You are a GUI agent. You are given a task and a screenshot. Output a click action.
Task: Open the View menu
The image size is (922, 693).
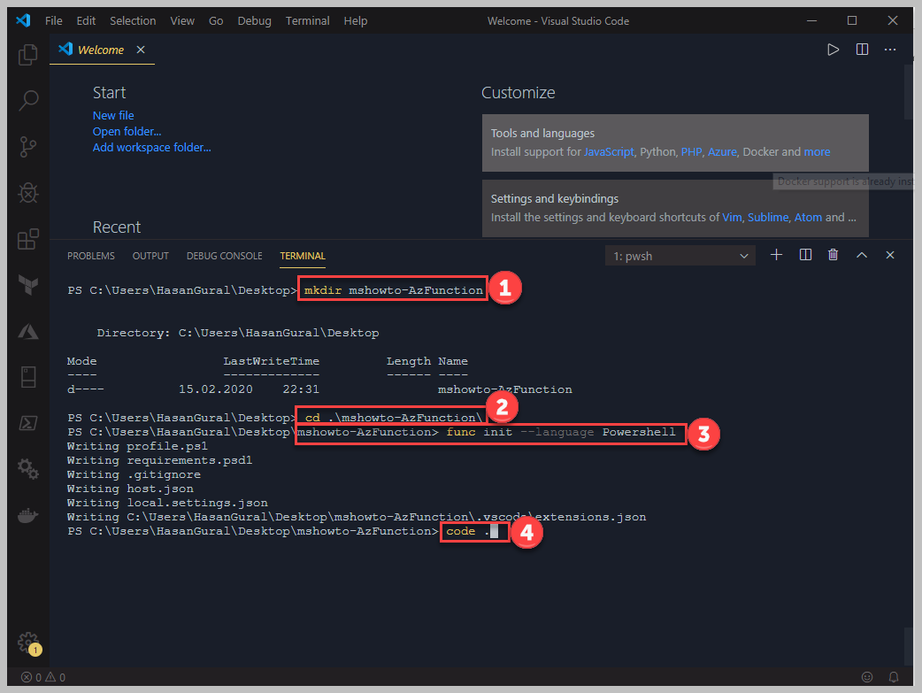coord(182,20)
